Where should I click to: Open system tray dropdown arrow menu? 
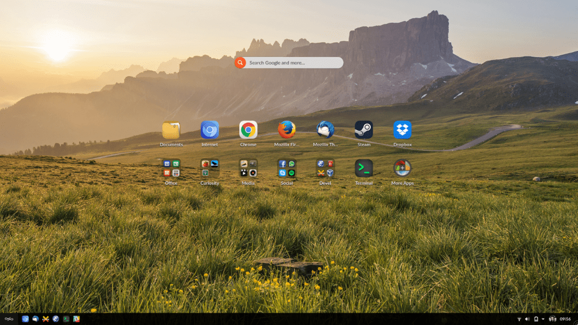pos(543,319)
